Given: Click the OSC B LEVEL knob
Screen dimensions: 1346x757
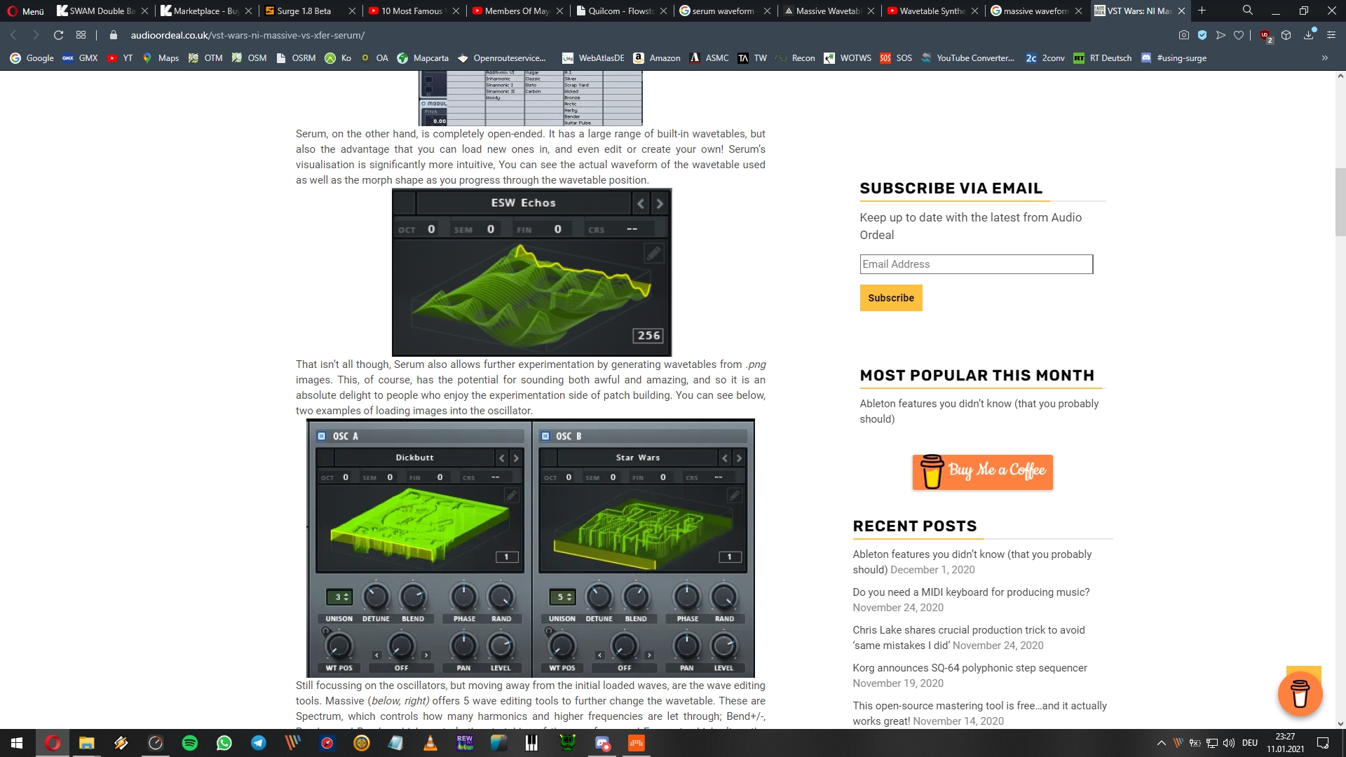Looking at the screenshot, I should (724, 646).
